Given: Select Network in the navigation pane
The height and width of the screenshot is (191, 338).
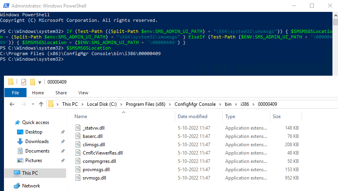Looking at the screenshot, I should [x=31, y=186].
